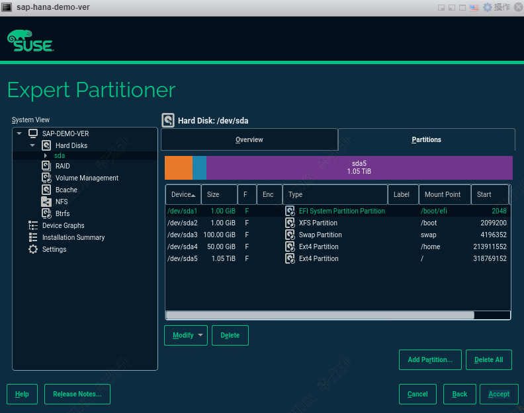Viewport: 524px width, 413px height.
Task: Click the 100.00 GiB size cell
Action: (219, 235)
